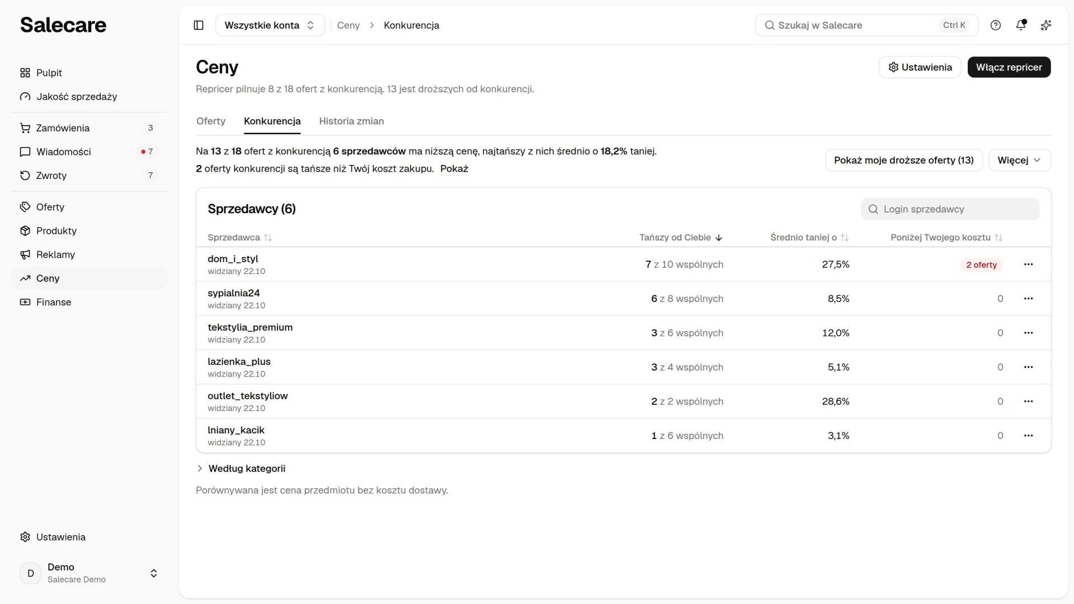The width and height of the screenshot is (1074, 604).
Task: Expand the Według kategorii section
Action: point(241,469)
